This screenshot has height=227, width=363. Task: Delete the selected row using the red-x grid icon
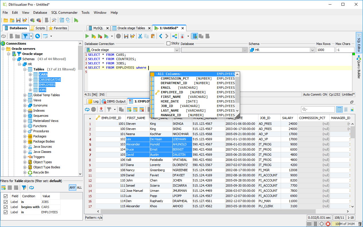[x=141, y=109]
